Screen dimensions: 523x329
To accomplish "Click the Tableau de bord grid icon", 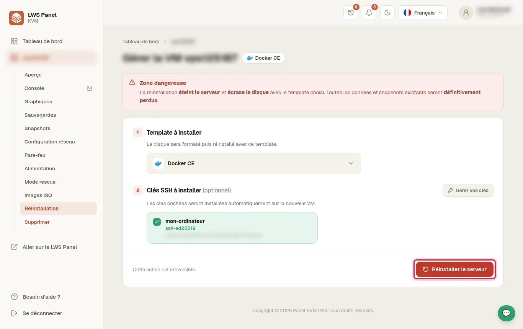I will click(x=14, y=41).
